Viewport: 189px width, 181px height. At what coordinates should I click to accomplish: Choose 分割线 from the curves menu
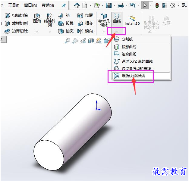[141, 39]
